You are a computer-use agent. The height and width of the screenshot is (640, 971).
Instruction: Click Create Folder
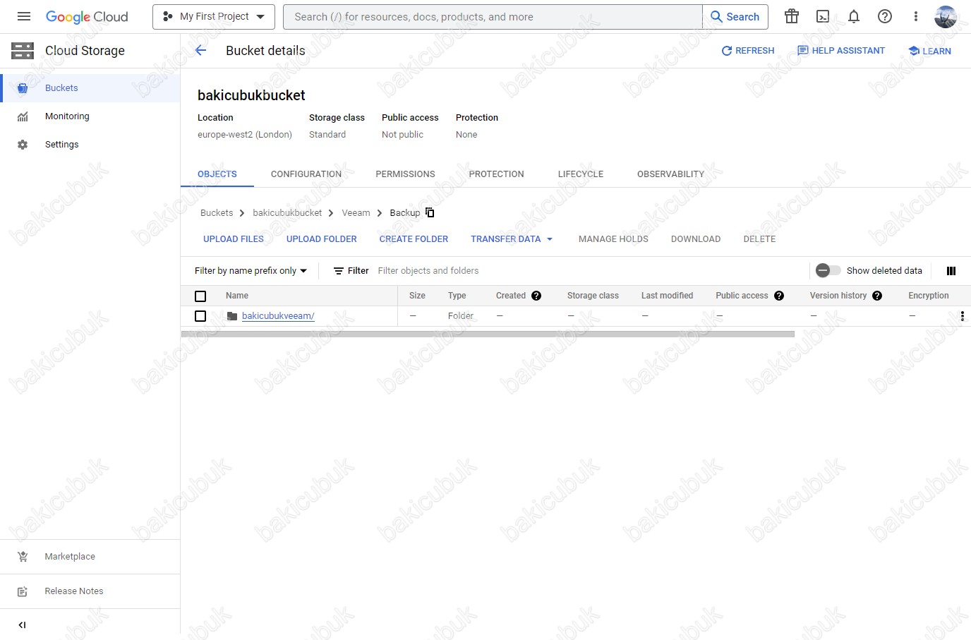pos(414,239)
